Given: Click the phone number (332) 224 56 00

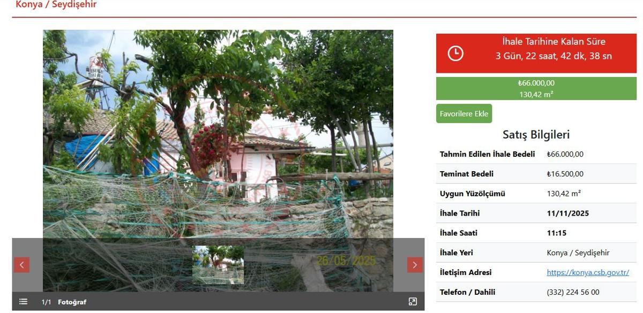Looking at the screenshot, I should click(x=573, y=292).
